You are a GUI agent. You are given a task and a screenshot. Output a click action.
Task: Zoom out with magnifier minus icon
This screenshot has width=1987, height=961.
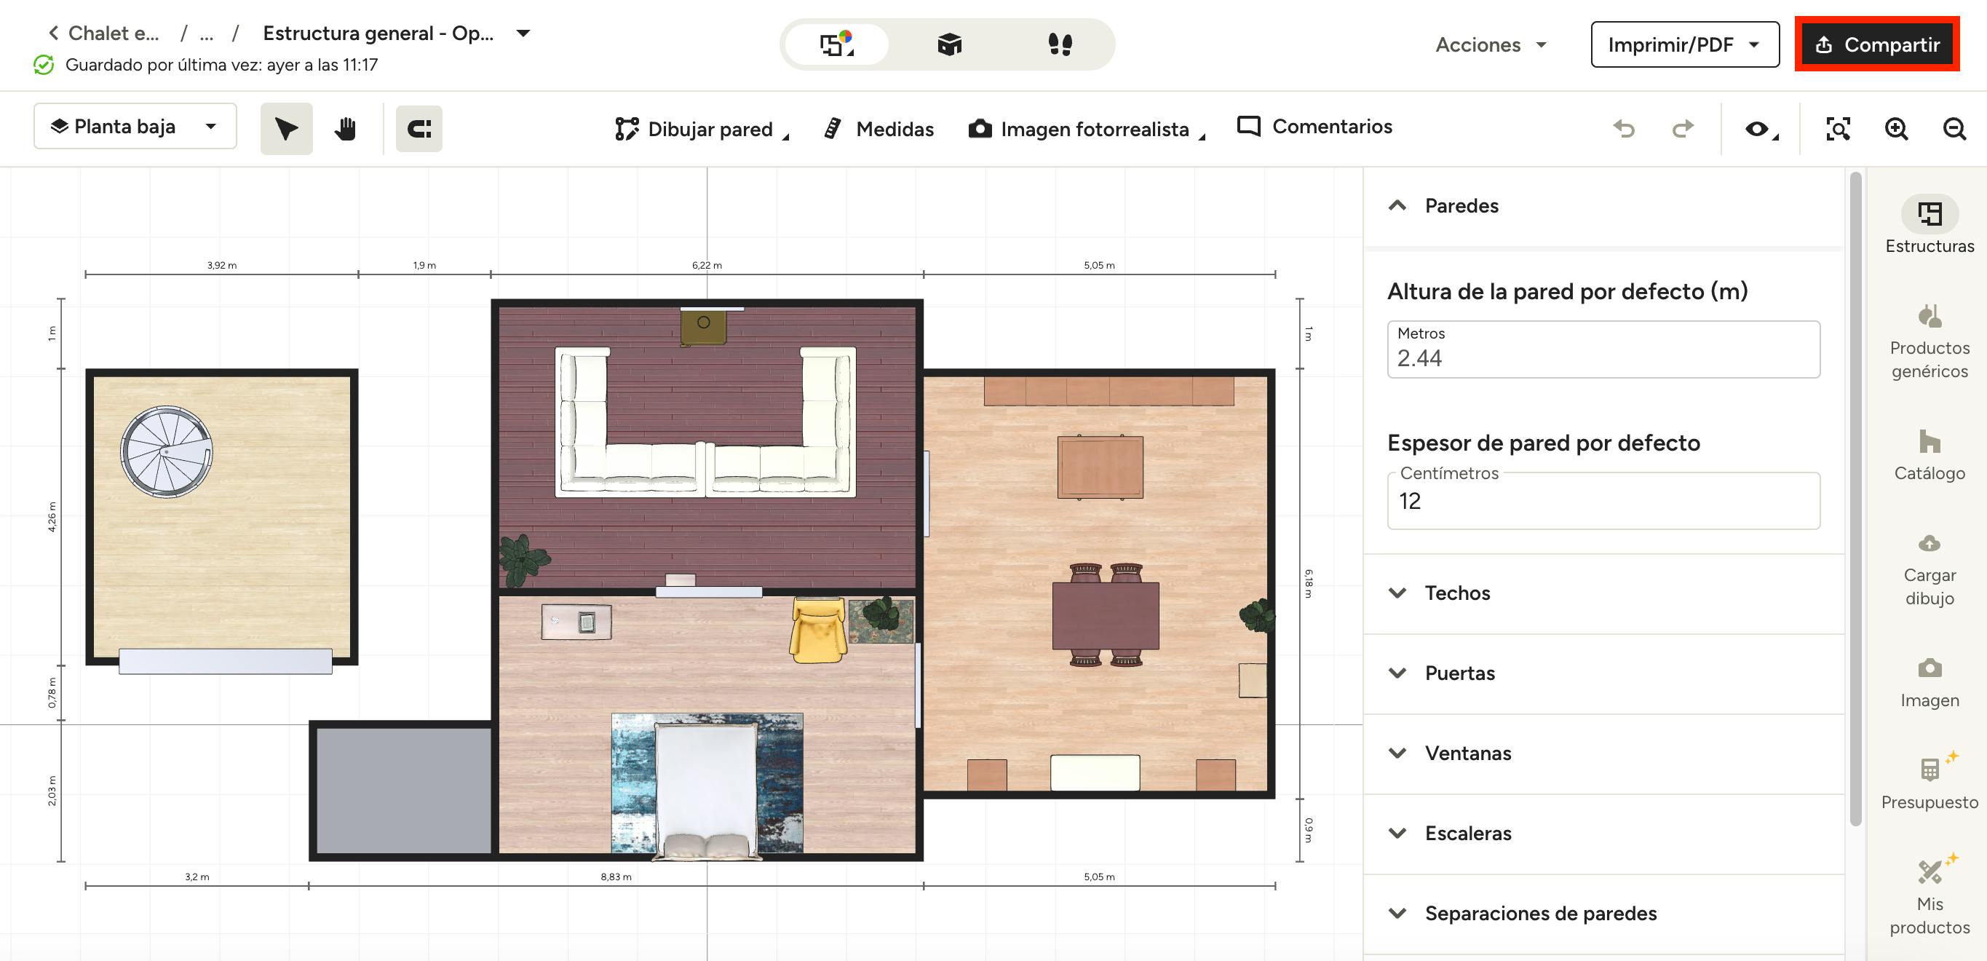(1954, 129)
